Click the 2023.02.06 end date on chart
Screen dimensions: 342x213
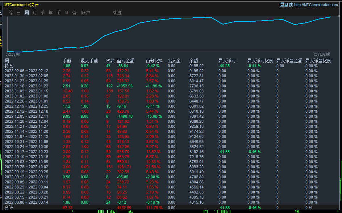322,54
